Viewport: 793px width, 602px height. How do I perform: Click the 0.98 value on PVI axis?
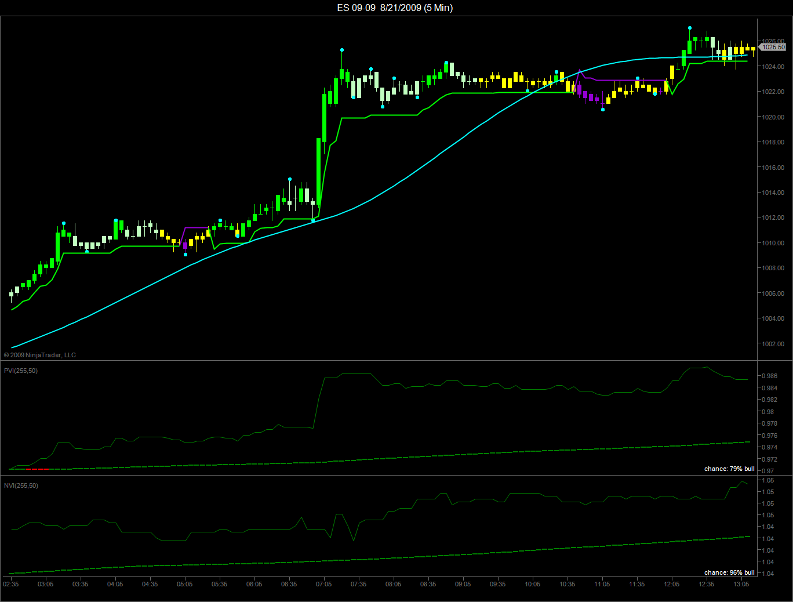[767, 412]
